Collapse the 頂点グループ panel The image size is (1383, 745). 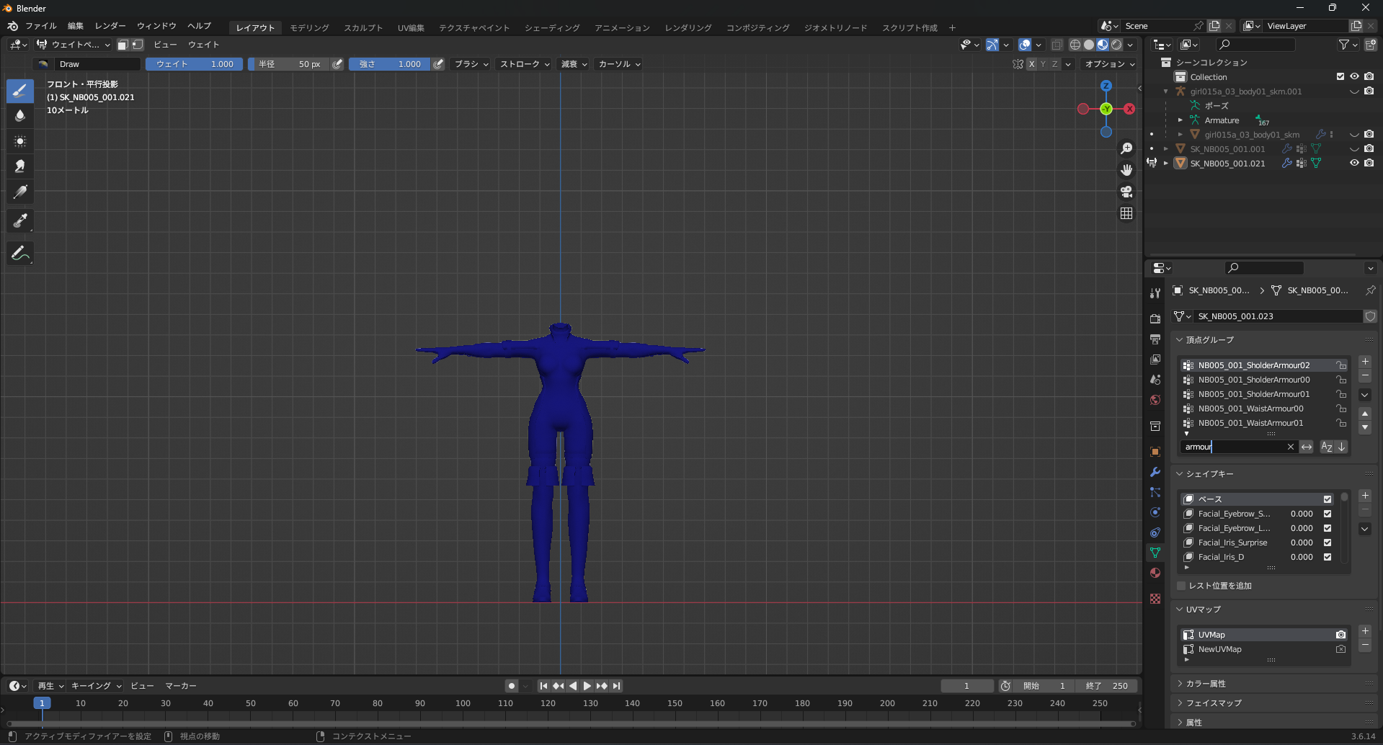pyautogui.click(x=1209, y=340)
